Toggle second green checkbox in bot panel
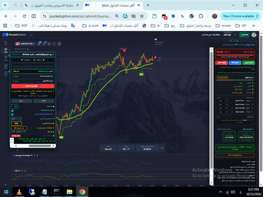Image resolution: width=263 pixels, height=197 pixels. pos(13,115)
